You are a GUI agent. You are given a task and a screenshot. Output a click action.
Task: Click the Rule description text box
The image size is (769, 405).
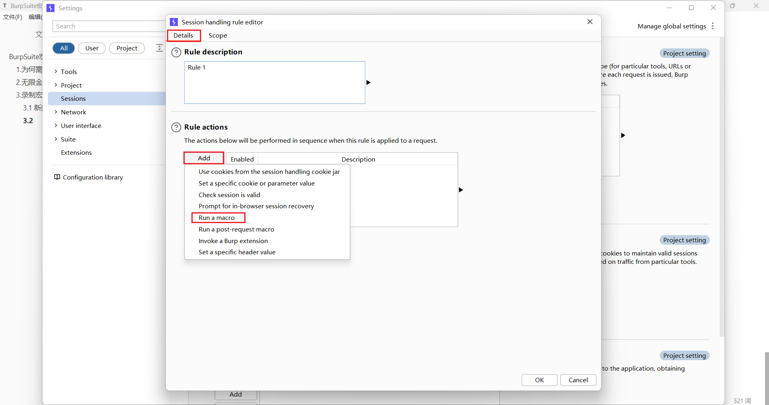pyautogui.click(x=275, y=83)
